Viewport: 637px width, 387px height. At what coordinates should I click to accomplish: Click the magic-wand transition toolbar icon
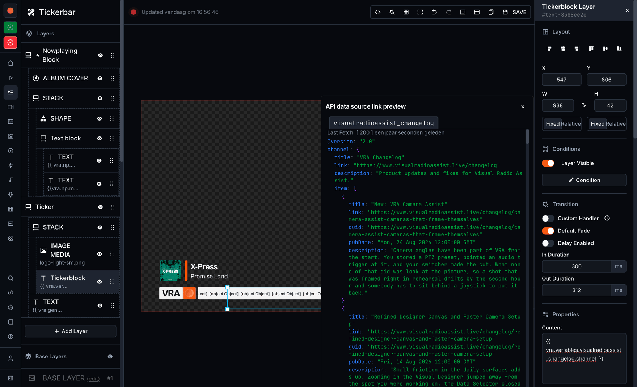click(392, 12)
